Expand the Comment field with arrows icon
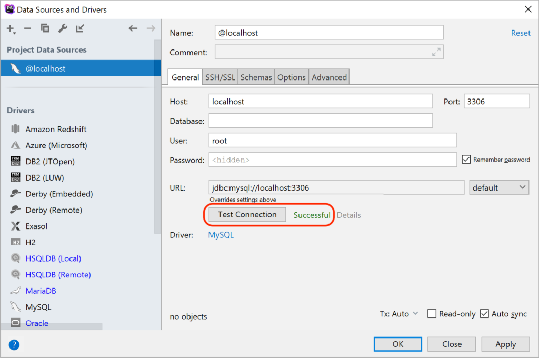The image size is (539, 358). pos(436,52)
